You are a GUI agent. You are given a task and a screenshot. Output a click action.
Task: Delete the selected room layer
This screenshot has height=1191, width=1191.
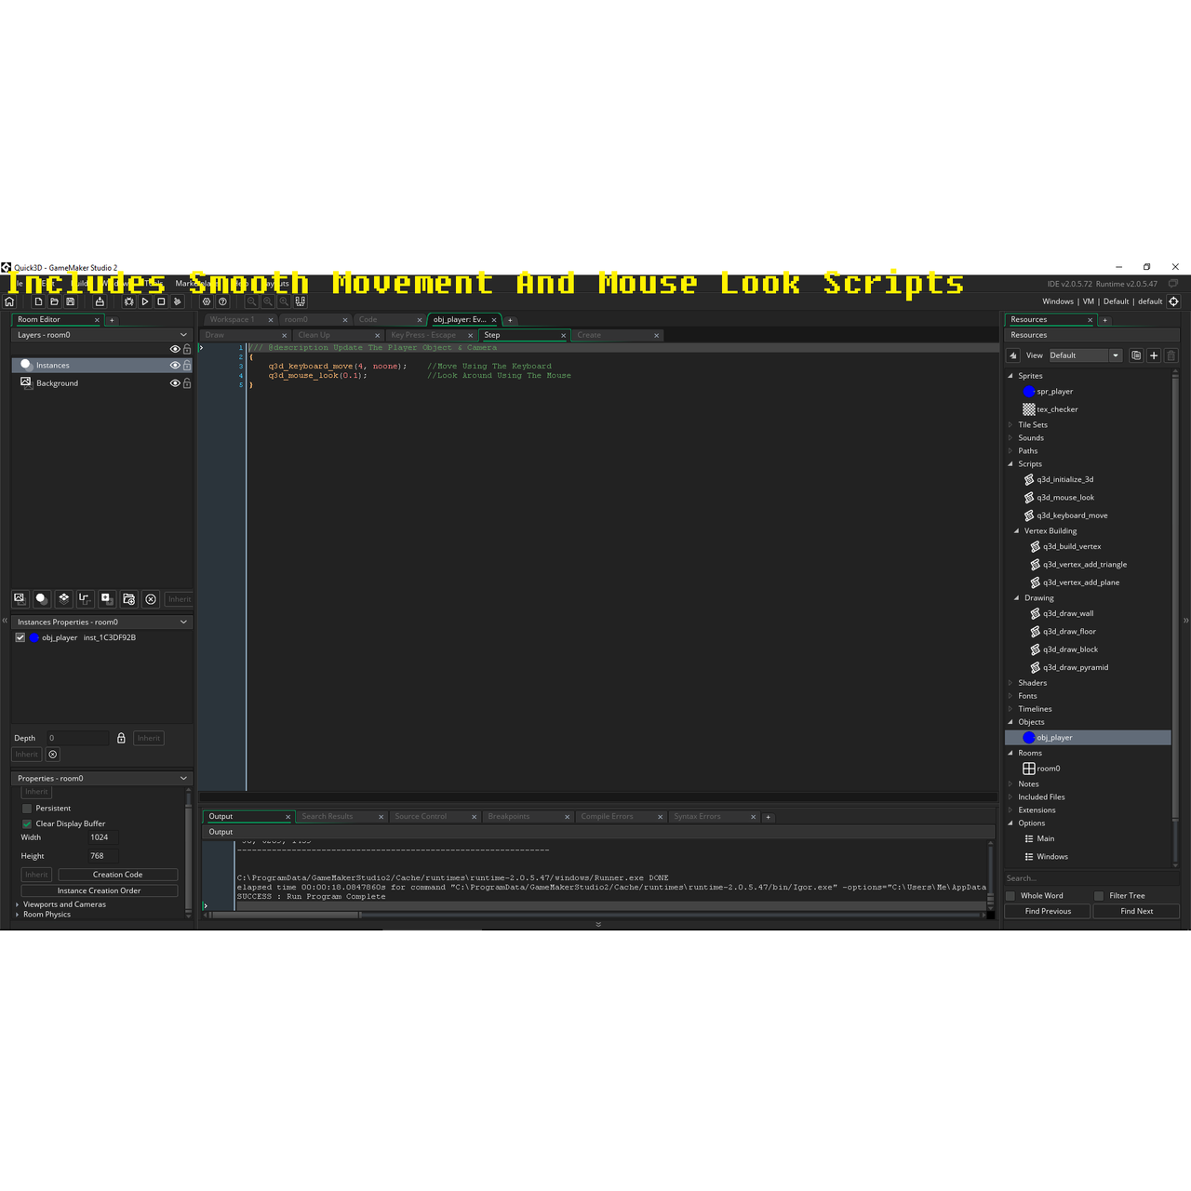click(x=151, y=598)
